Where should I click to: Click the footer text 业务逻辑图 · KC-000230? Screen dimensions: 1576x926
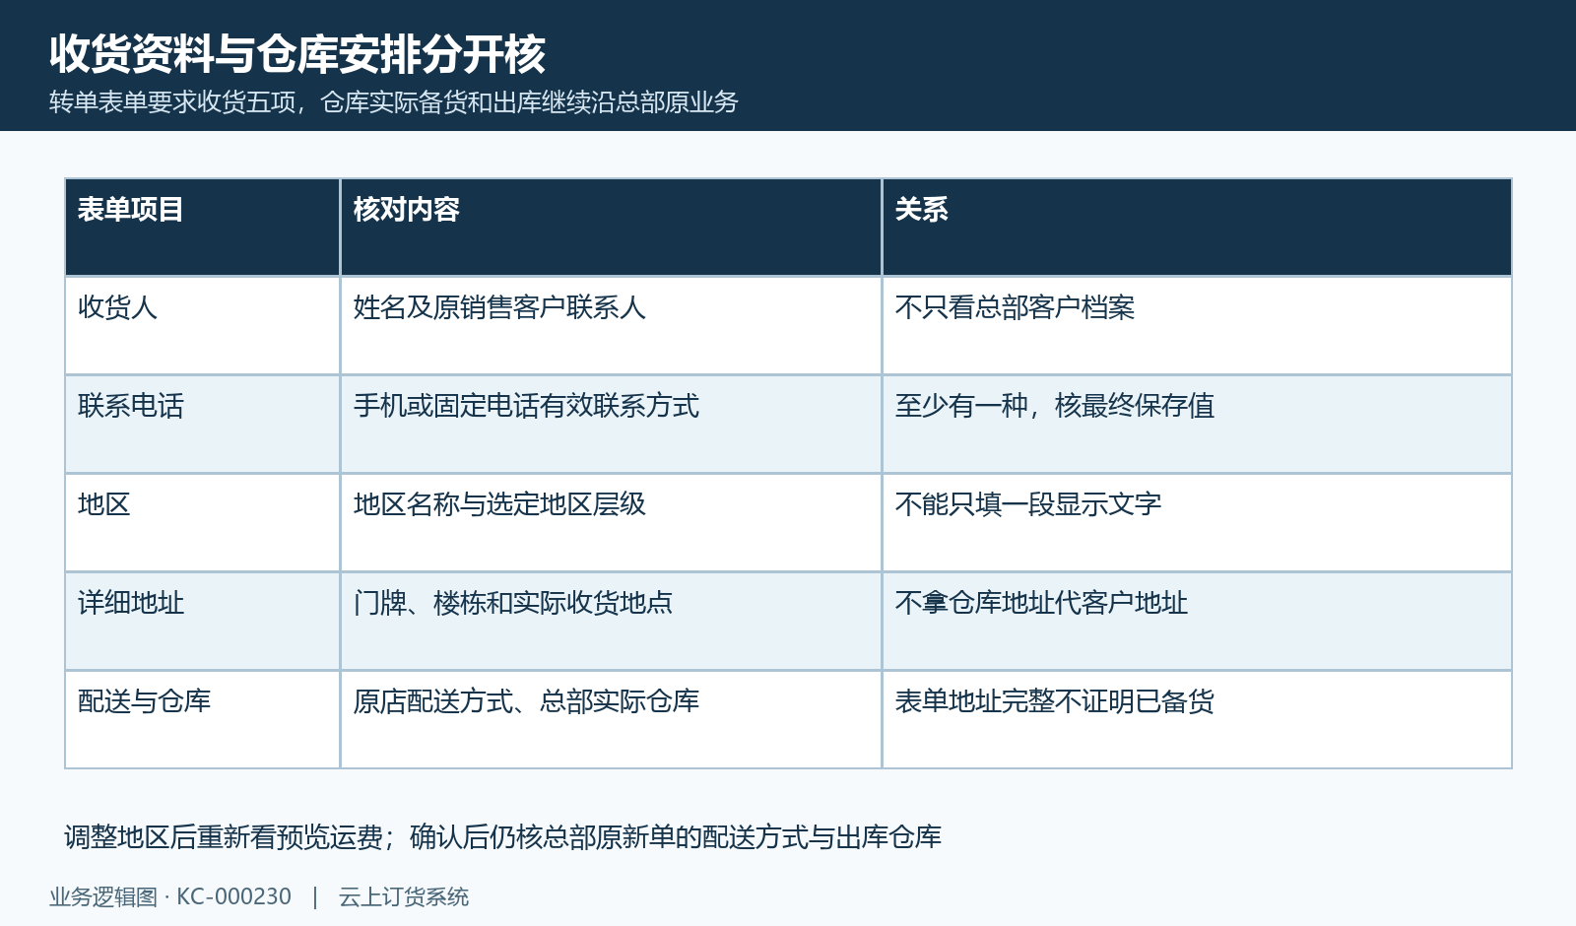[170, 897]
